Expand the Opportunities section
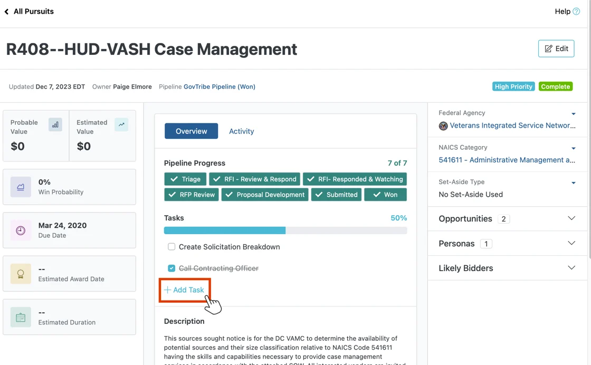 (x=571, y=218)
